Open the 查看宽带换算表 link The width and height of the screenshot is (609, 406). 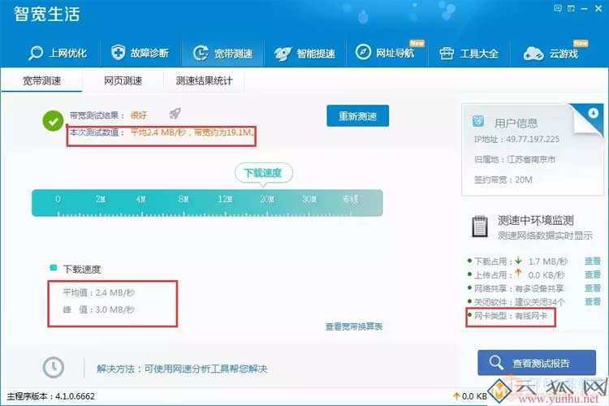pyautogui.click(x=354, y=326)
